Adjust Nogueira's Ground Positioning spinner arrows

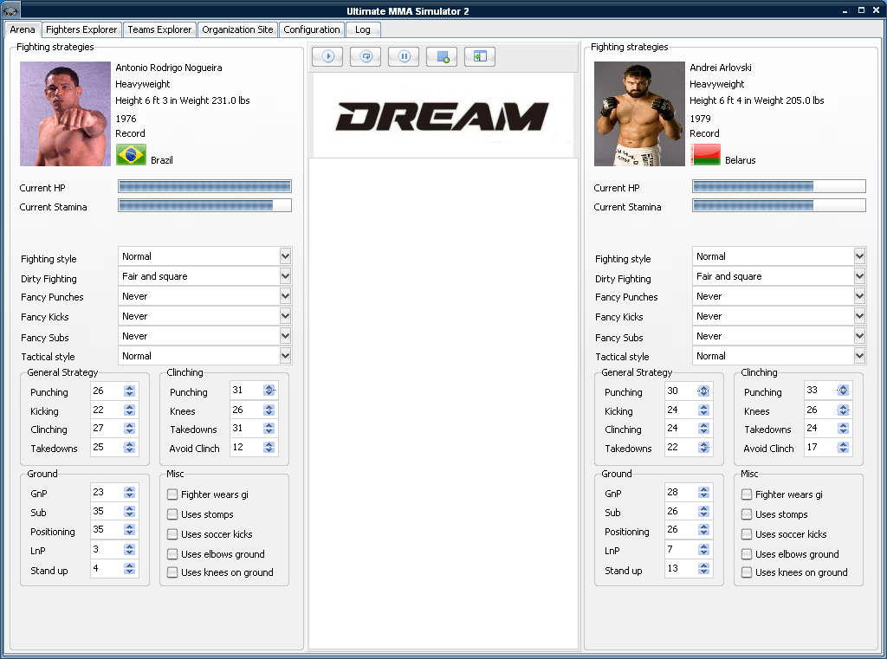click(x=130, y=530)
